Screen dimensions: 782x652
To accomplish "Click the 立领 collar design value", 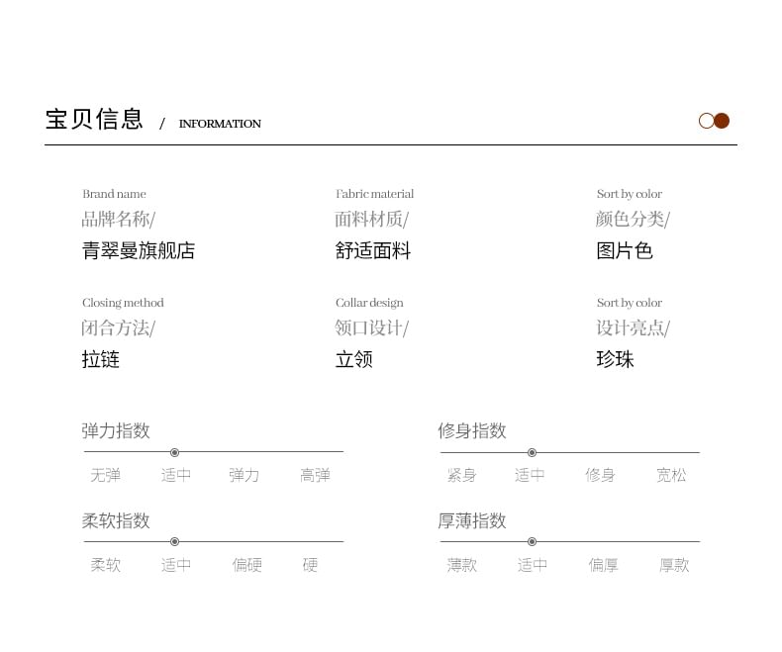I will point(354,359).
